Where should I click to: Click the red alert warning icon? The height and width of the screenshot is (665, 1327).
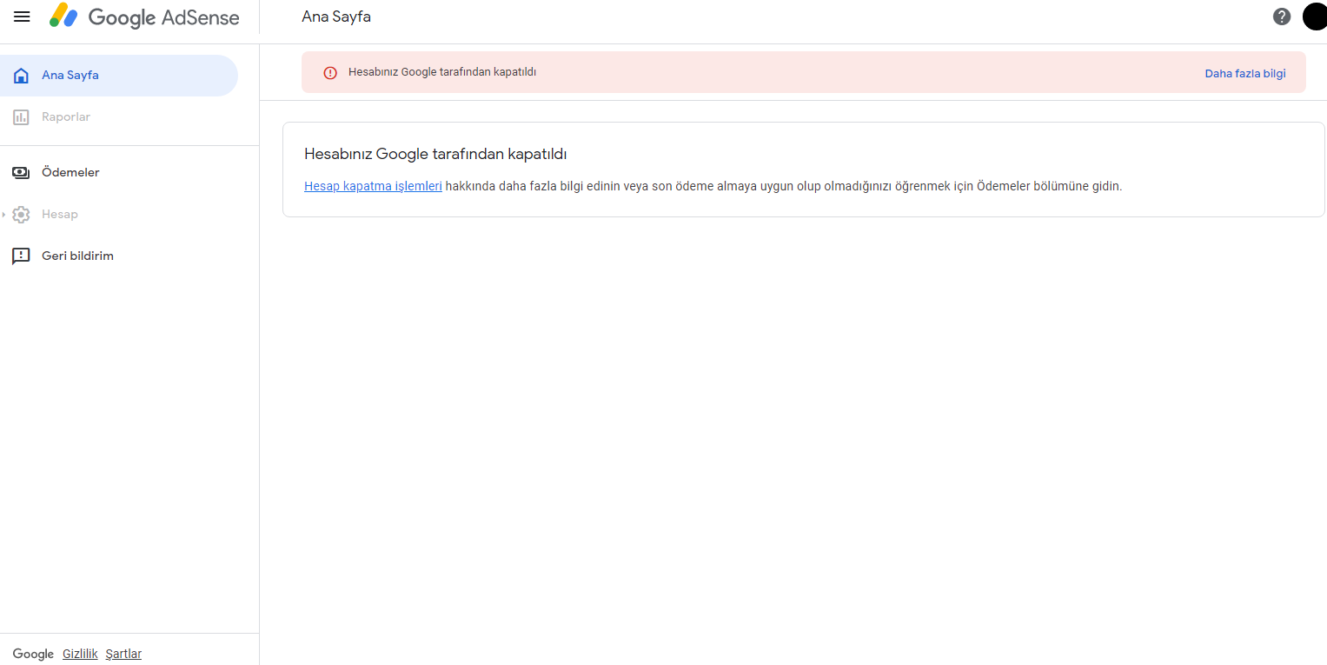point(330,73)
